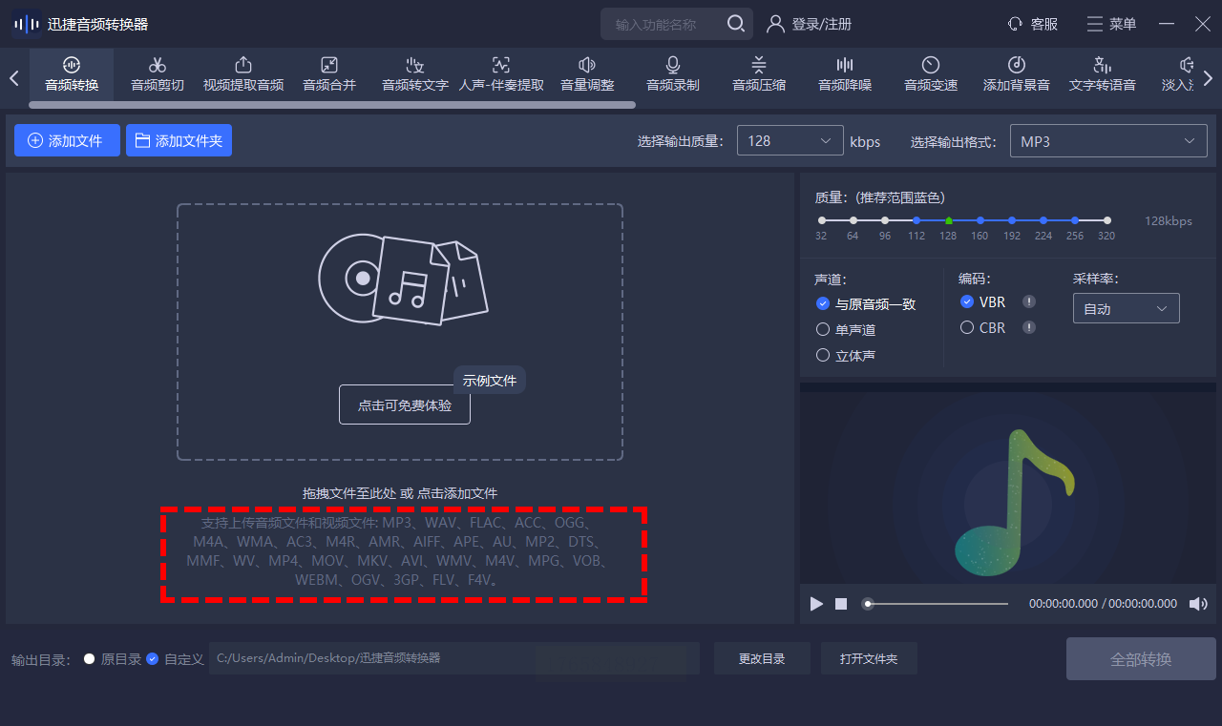1222x726 pixels.
Task: Show earlier tools with left arrow
Action: 13,78
